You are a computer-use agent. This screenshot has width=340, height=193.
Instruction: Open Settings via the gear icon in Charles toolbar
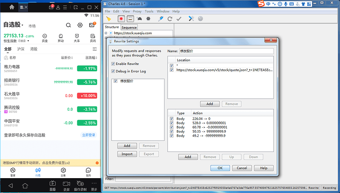click(x=200, y=19)
